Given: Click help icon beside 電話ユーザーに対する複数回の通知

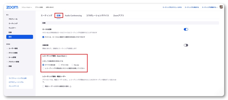Looking at the screenshot, I should (70, 87).
